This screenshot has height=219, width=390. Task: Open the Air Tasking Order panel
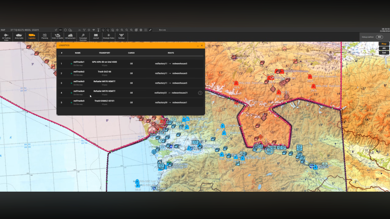tap(6, 36)
